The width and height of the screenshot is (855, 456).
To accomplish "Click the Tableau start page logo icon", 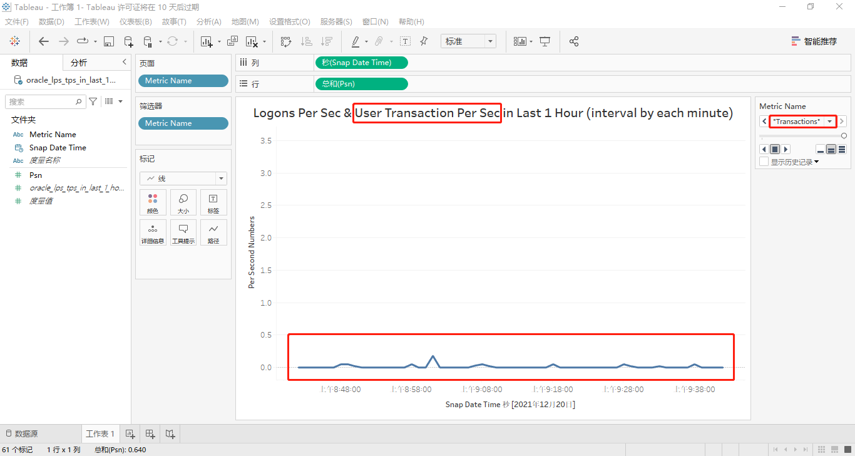I will (15, 41).
